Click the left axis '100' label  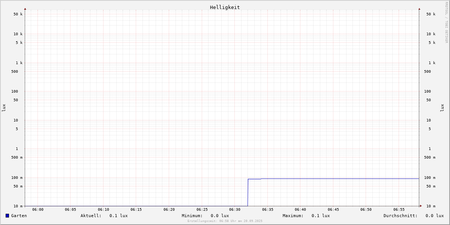(15, 91)
